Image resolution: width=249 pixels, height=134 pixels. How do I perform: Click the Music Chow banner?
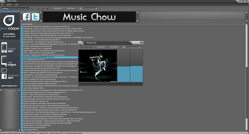click(x=89, y=17)
